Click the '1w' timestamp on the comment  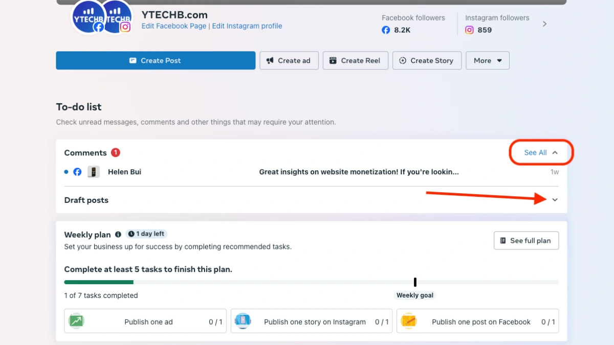(x=554, y=172)
